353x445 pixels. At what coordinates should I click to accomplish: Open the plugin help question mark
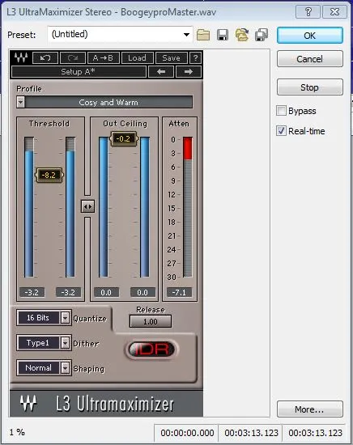pyautogui.click(x=195, y=58)
